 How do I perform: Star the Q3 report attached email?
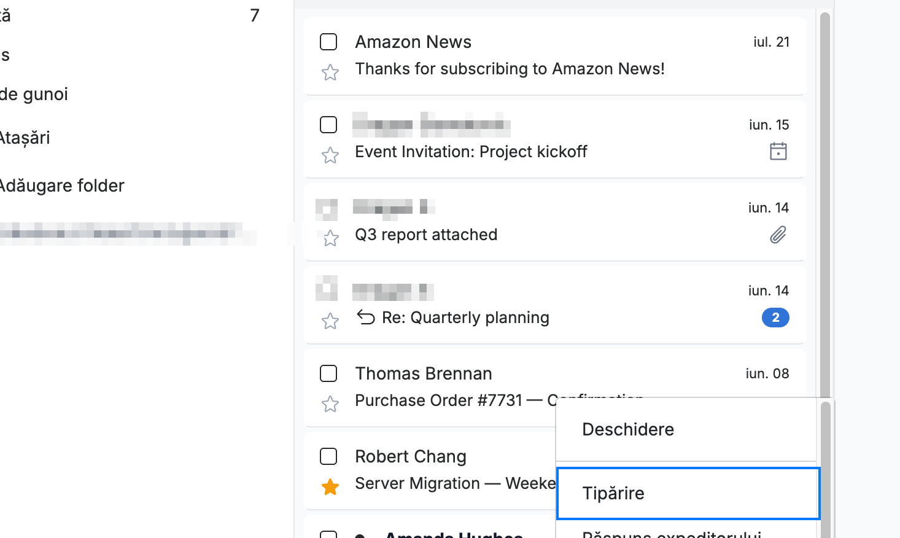[330, 238]
